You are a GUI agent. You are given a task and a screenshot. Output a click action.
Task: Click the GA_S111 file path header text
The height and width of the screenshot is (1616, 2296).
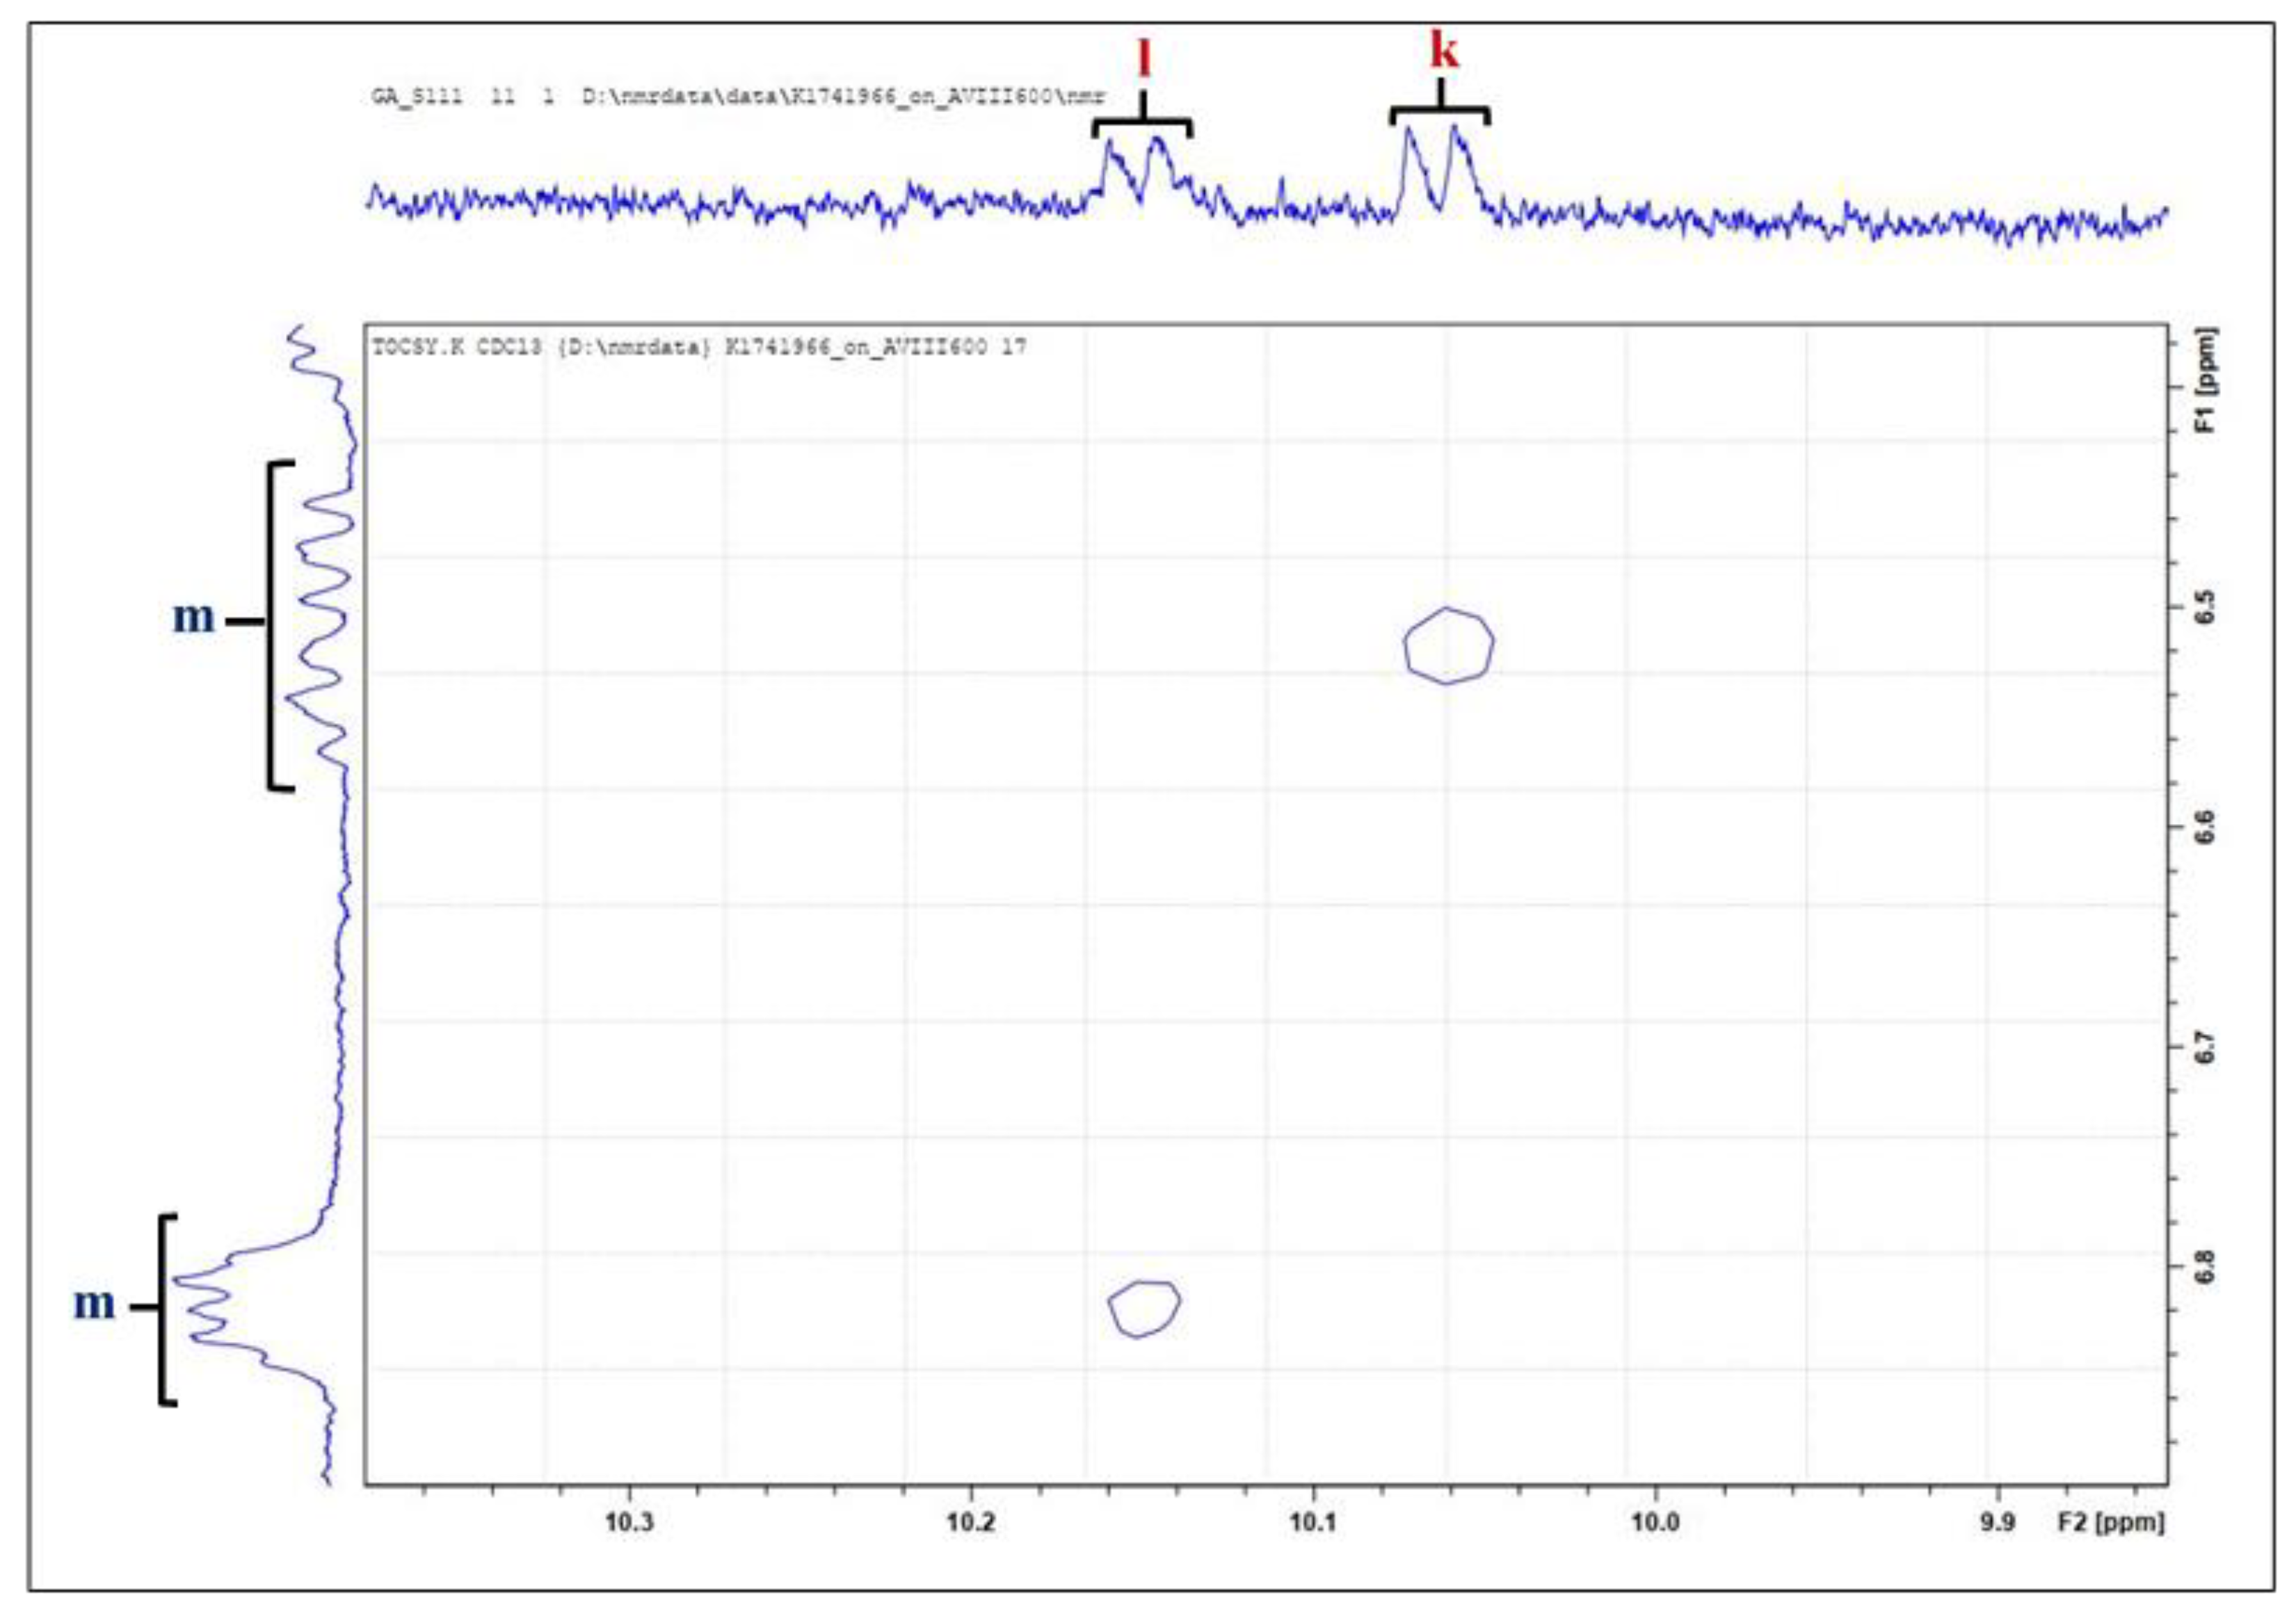pyautogui.click(x=738, y=97)
